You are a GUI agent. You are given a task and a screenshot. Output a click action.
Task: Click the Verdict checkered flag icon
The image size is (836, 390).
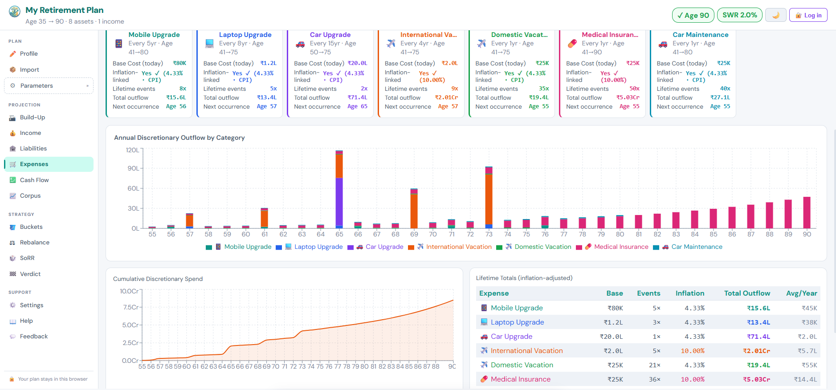click(12, 274)
